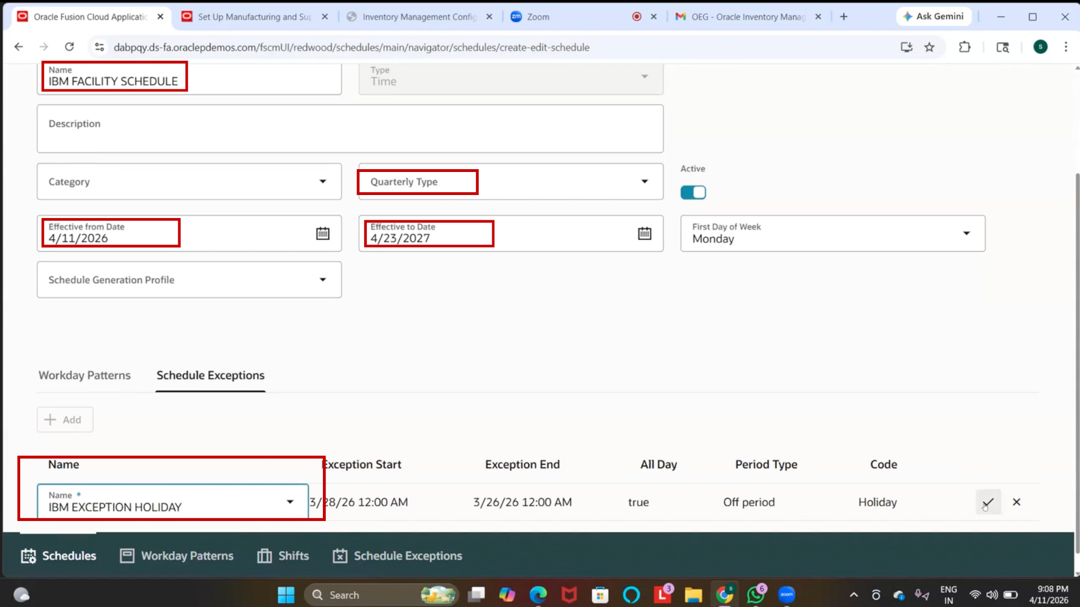The height and width of the screenshot is (607, 1080).
Task: Open Chrome tab search side panel icon
Action: point(1002,47)
